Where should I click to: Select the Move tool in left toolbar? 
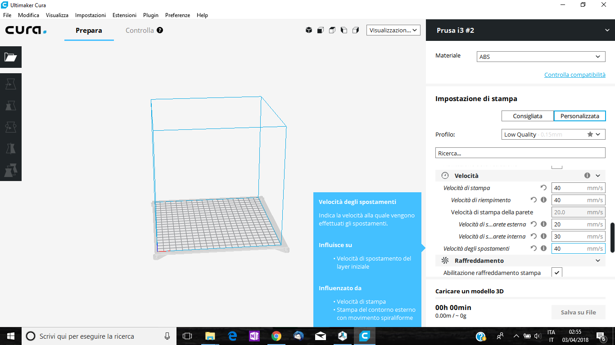[x=11, y=84]
